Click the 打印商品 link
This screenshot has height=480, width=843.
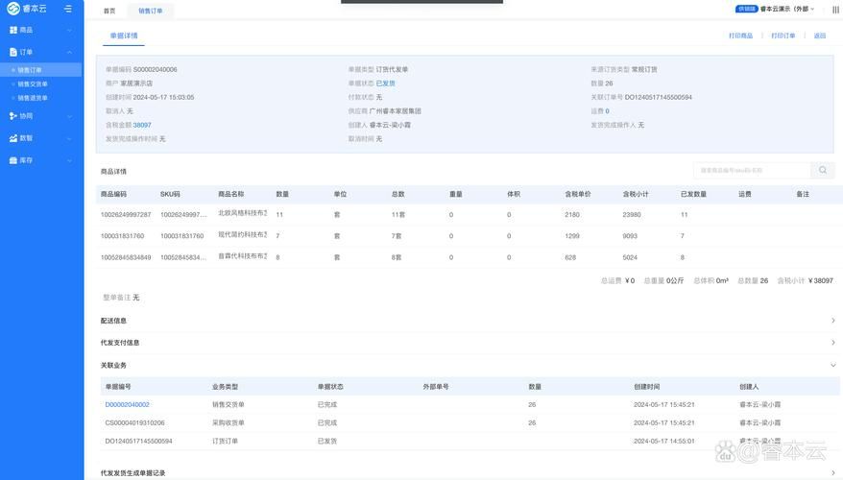click(x=740, y=36)
